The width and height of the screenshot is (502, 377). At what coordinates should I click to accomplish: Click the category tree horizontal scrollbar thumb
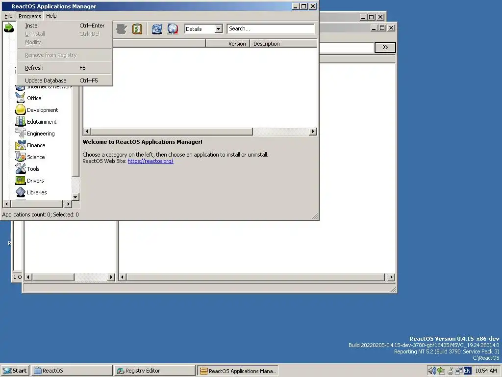pos(36,204)
